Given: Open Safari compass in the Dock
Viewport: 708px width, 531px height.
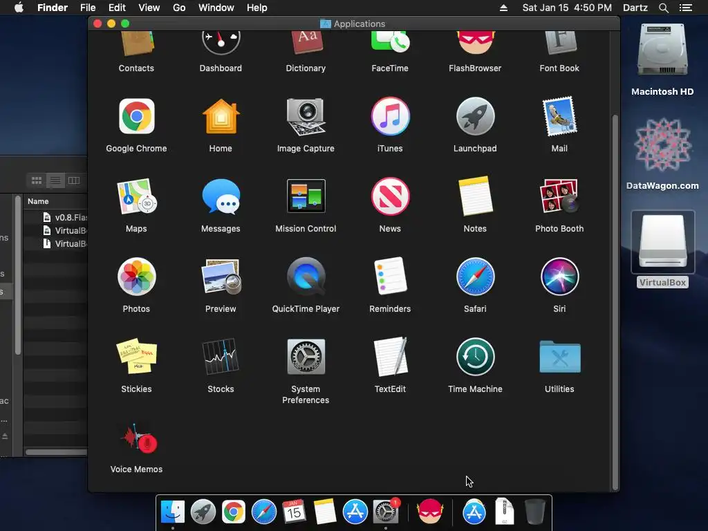Looking at the screenshot, I should click(263, 512).
